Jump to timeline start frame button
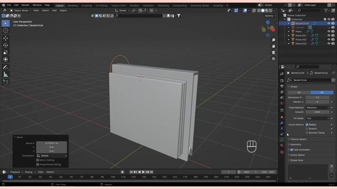 coord(131,172)
